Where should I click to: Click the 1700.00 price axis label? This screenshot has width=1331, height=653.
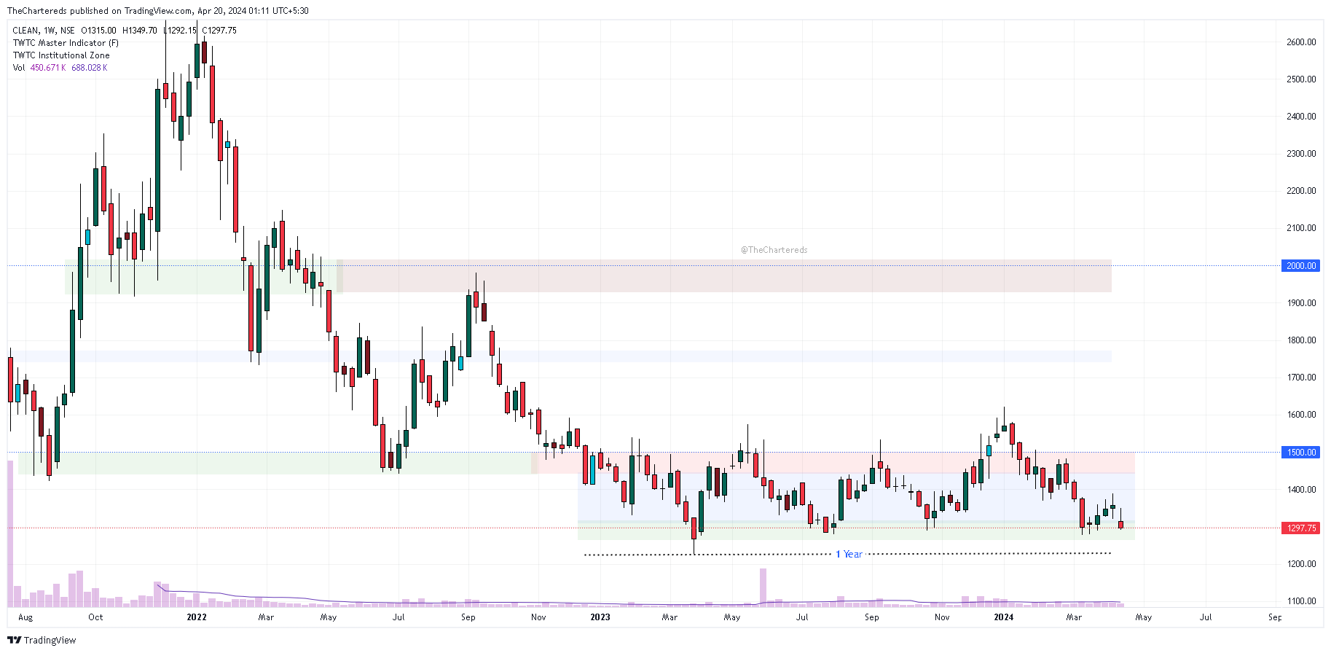pos(1301,378)
